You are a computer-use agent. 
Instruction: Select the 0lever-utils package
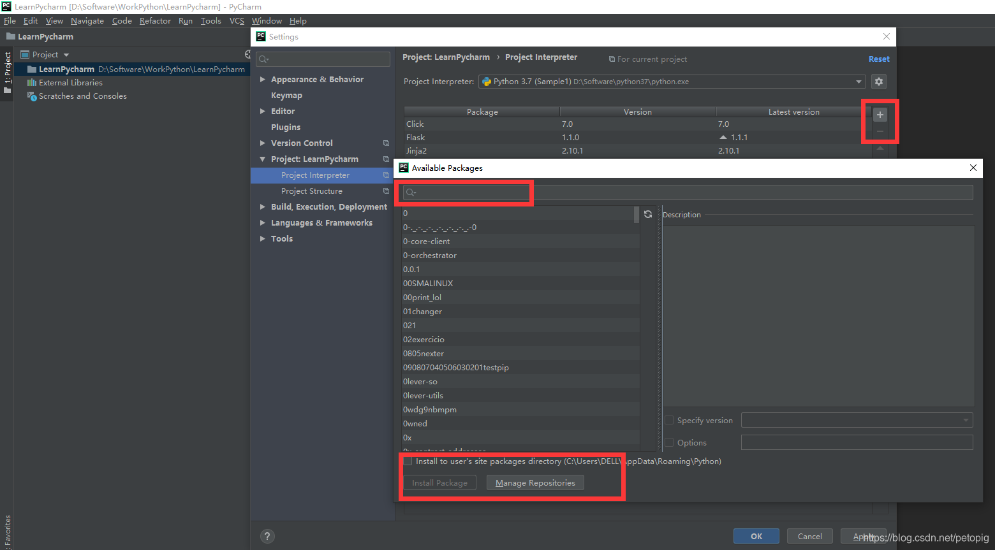(520, 396)
